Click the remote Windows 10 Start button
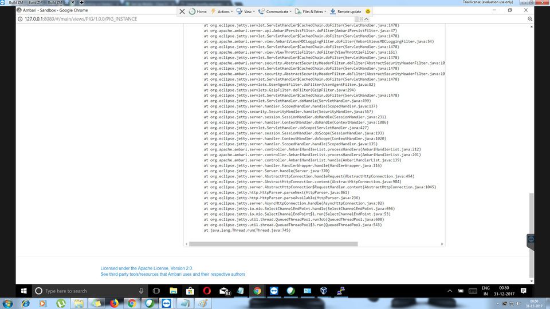Viewport: 550px width, 309px height. pyautogui.click(x=24, y=291)
